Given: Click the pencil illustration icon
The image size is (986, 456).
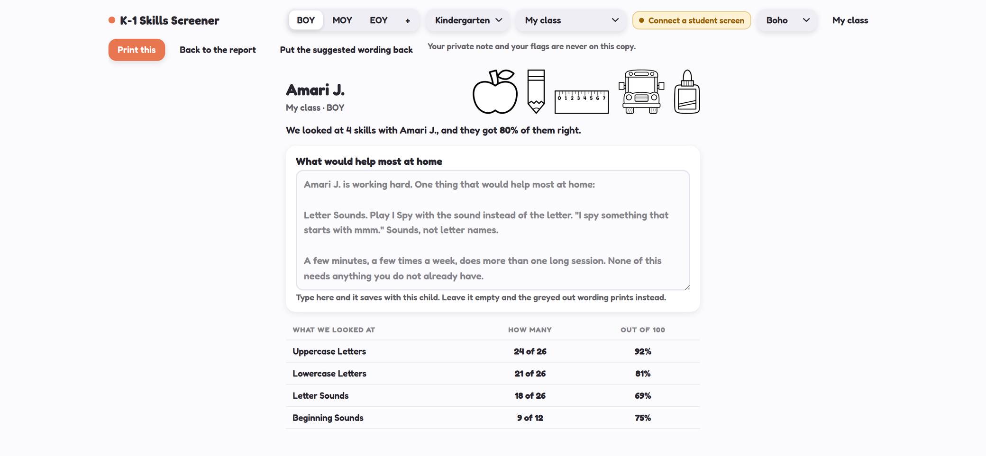Looking at the screenshot, I should [536, 91].
